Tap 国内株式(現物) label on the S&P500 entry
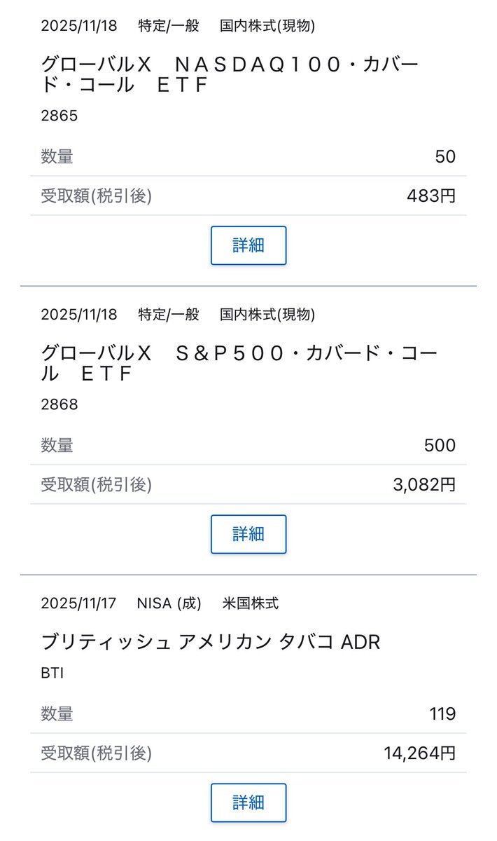This screenshot has height=841, width=497. [267, 314]
